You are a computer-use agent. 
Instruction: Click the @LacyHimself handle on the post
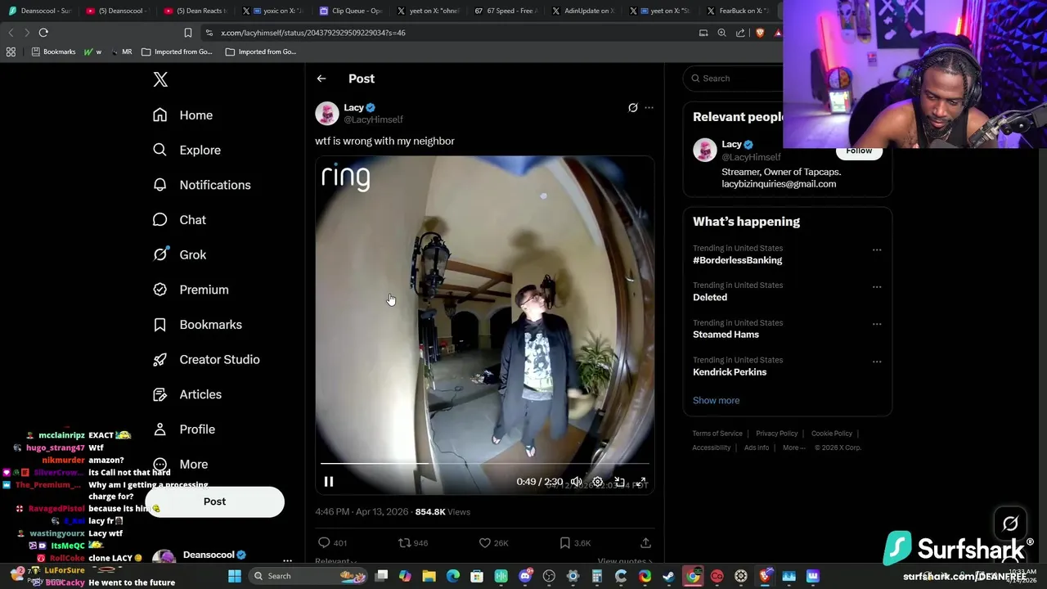(373, 119)
